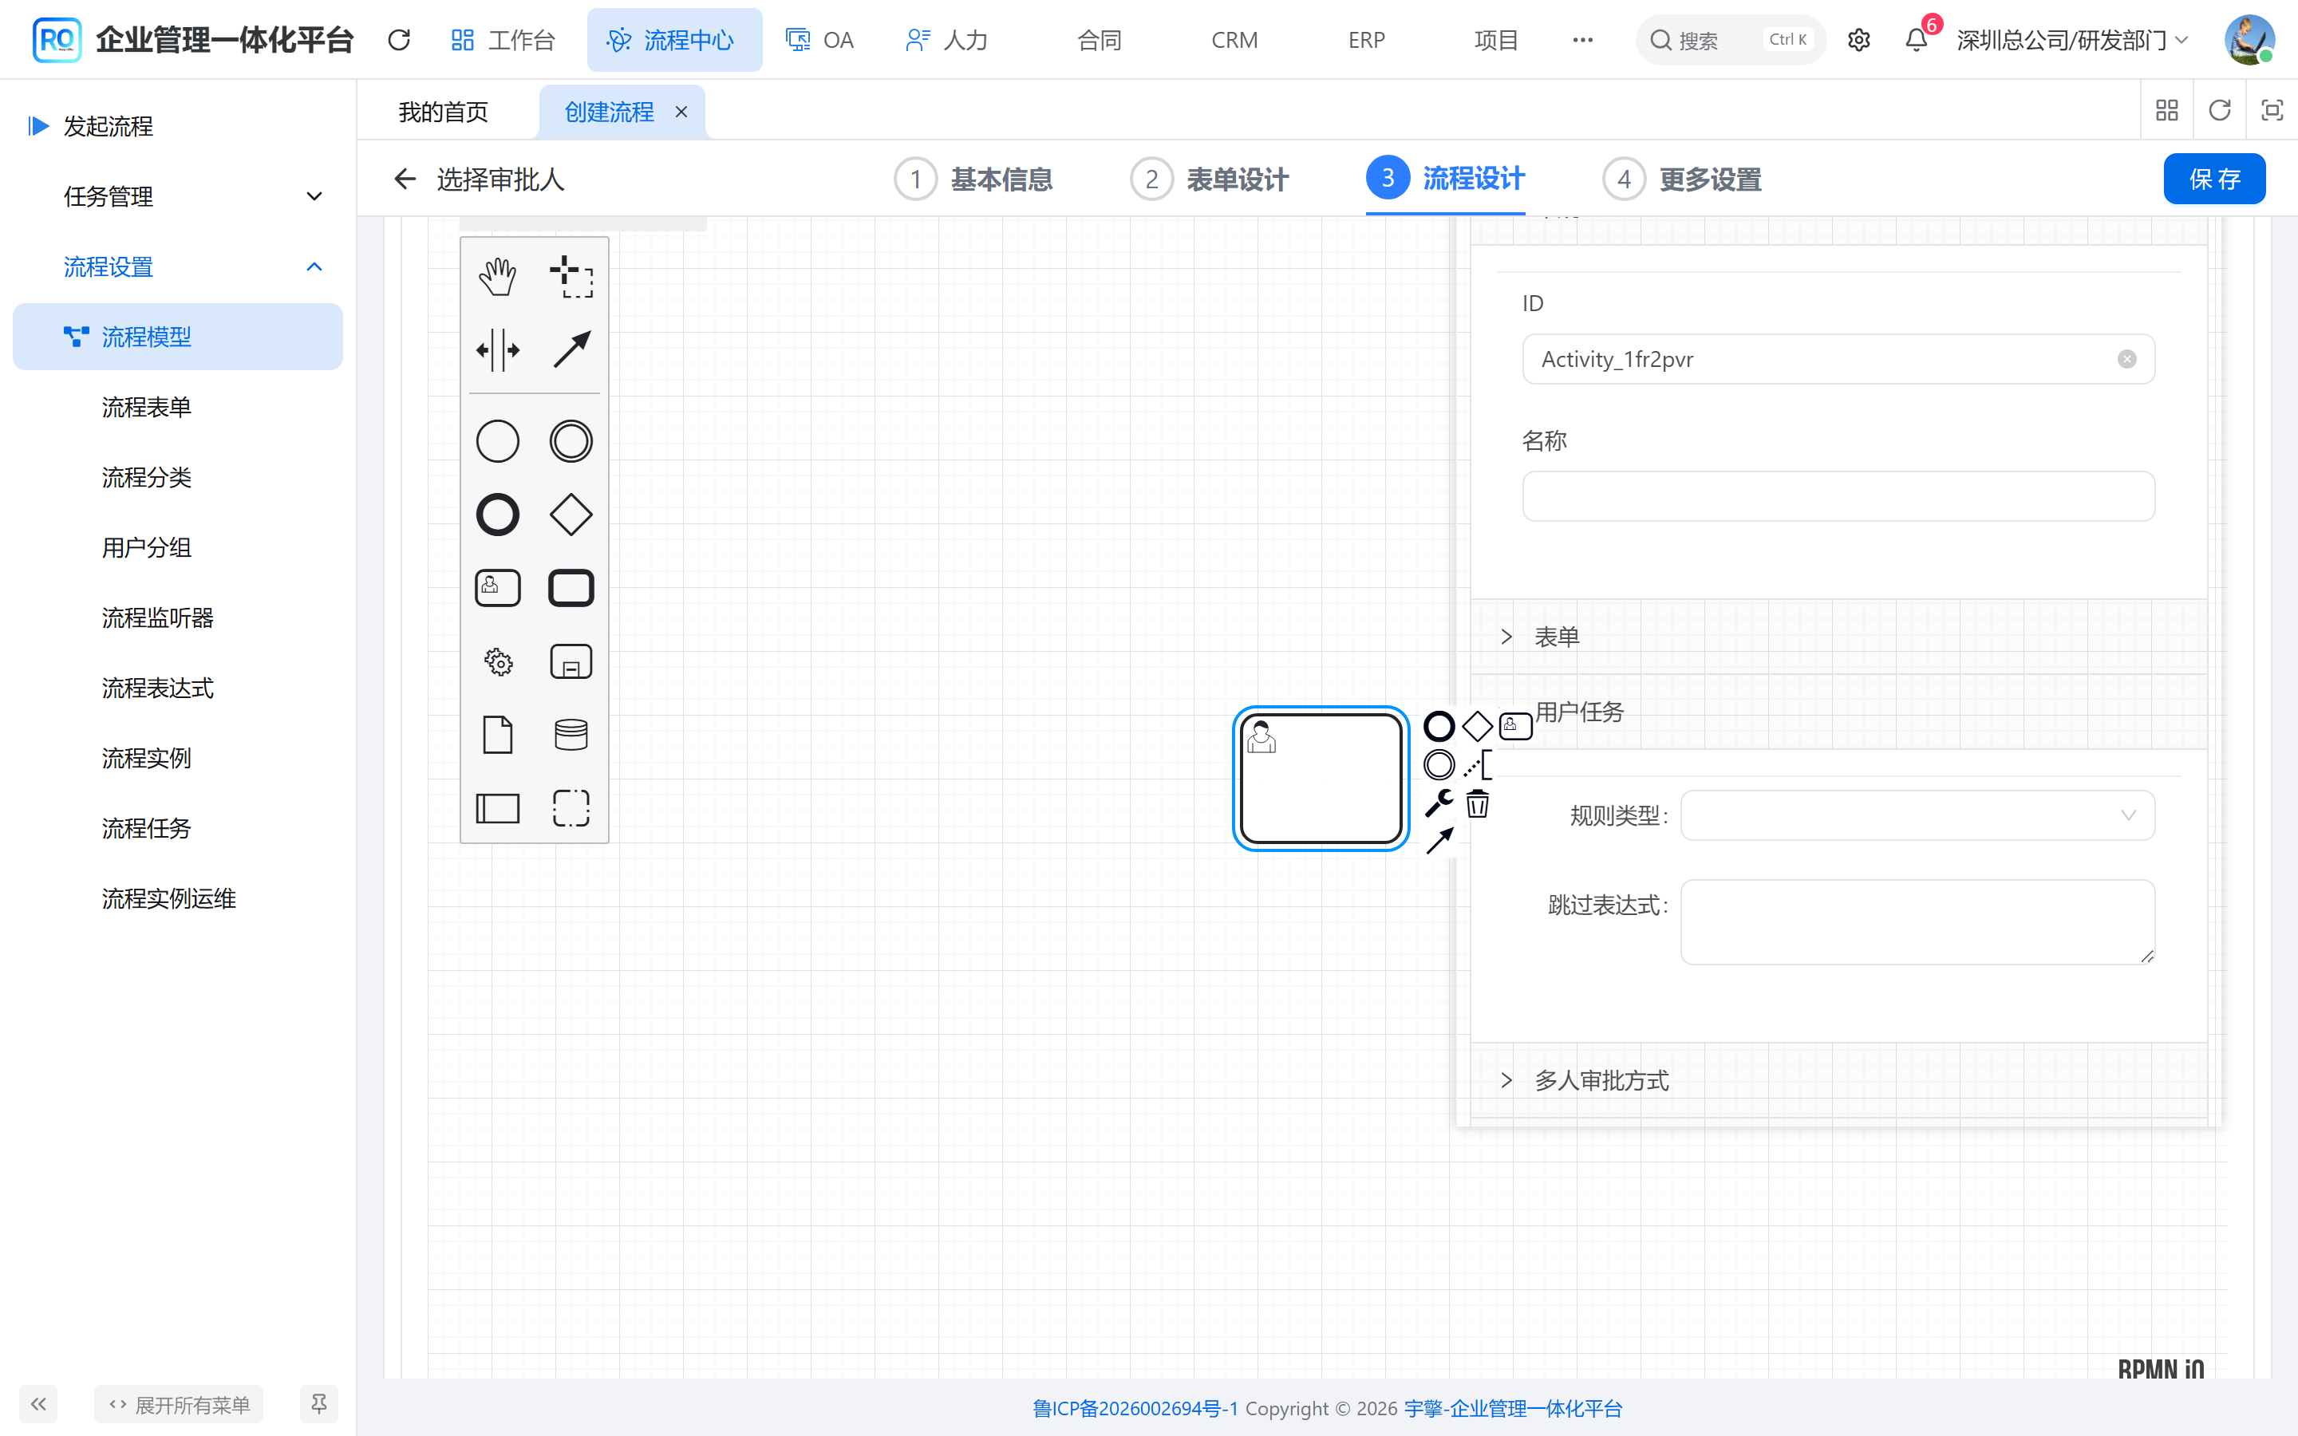Create a group dashed box from palette
The height and width of the screenshot is (1436, 2298).
click(x=571, y=808)
